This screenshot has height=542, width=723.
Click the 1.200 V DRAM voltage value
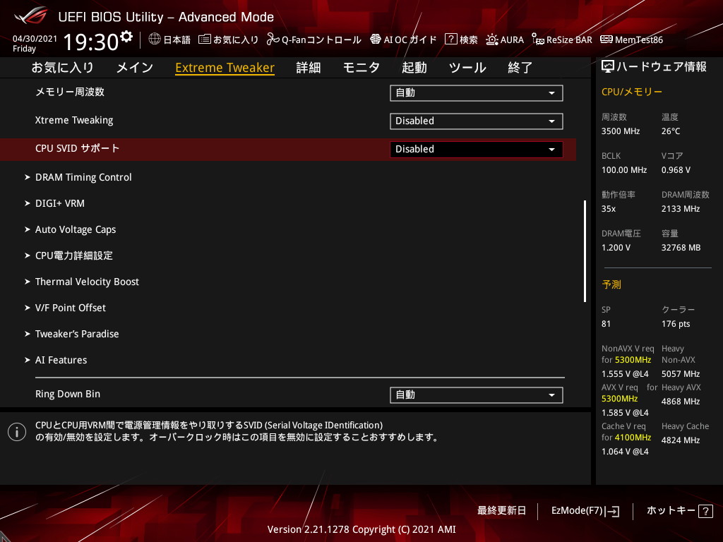616,248
